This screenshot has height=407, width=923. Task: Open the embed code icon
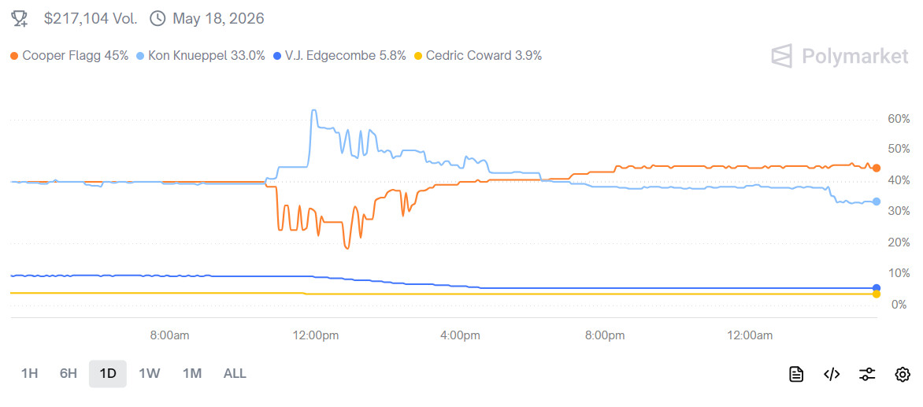[832, 374]
